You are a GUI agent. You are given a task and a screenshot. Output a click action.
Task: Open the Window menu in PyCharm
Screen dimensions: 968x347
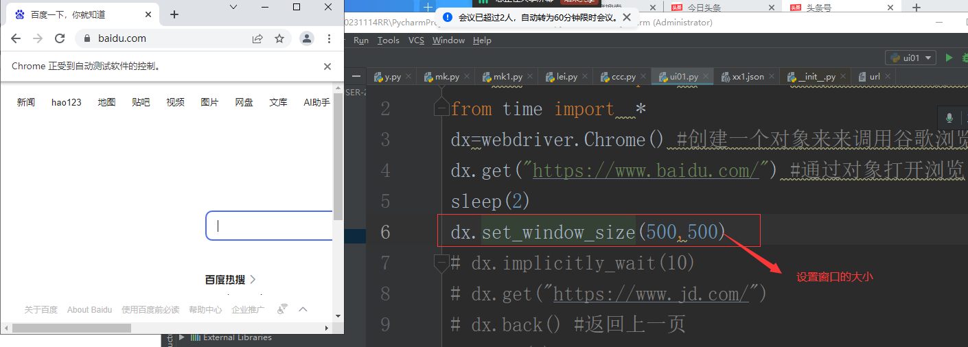pos(448,40)
